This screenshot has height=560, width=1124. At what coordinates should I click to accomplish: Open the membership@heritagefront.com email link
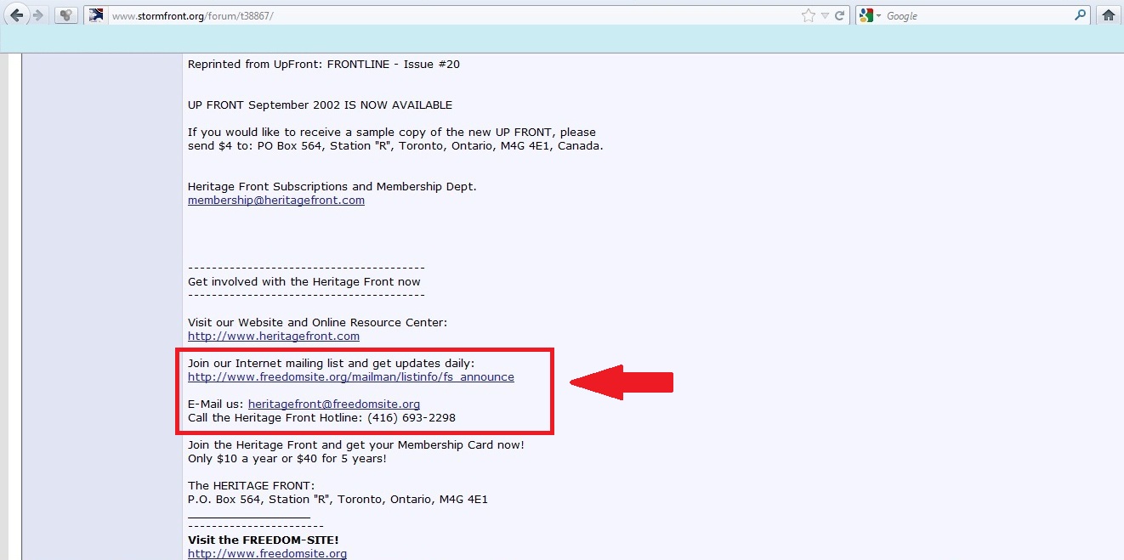[276, 201]
